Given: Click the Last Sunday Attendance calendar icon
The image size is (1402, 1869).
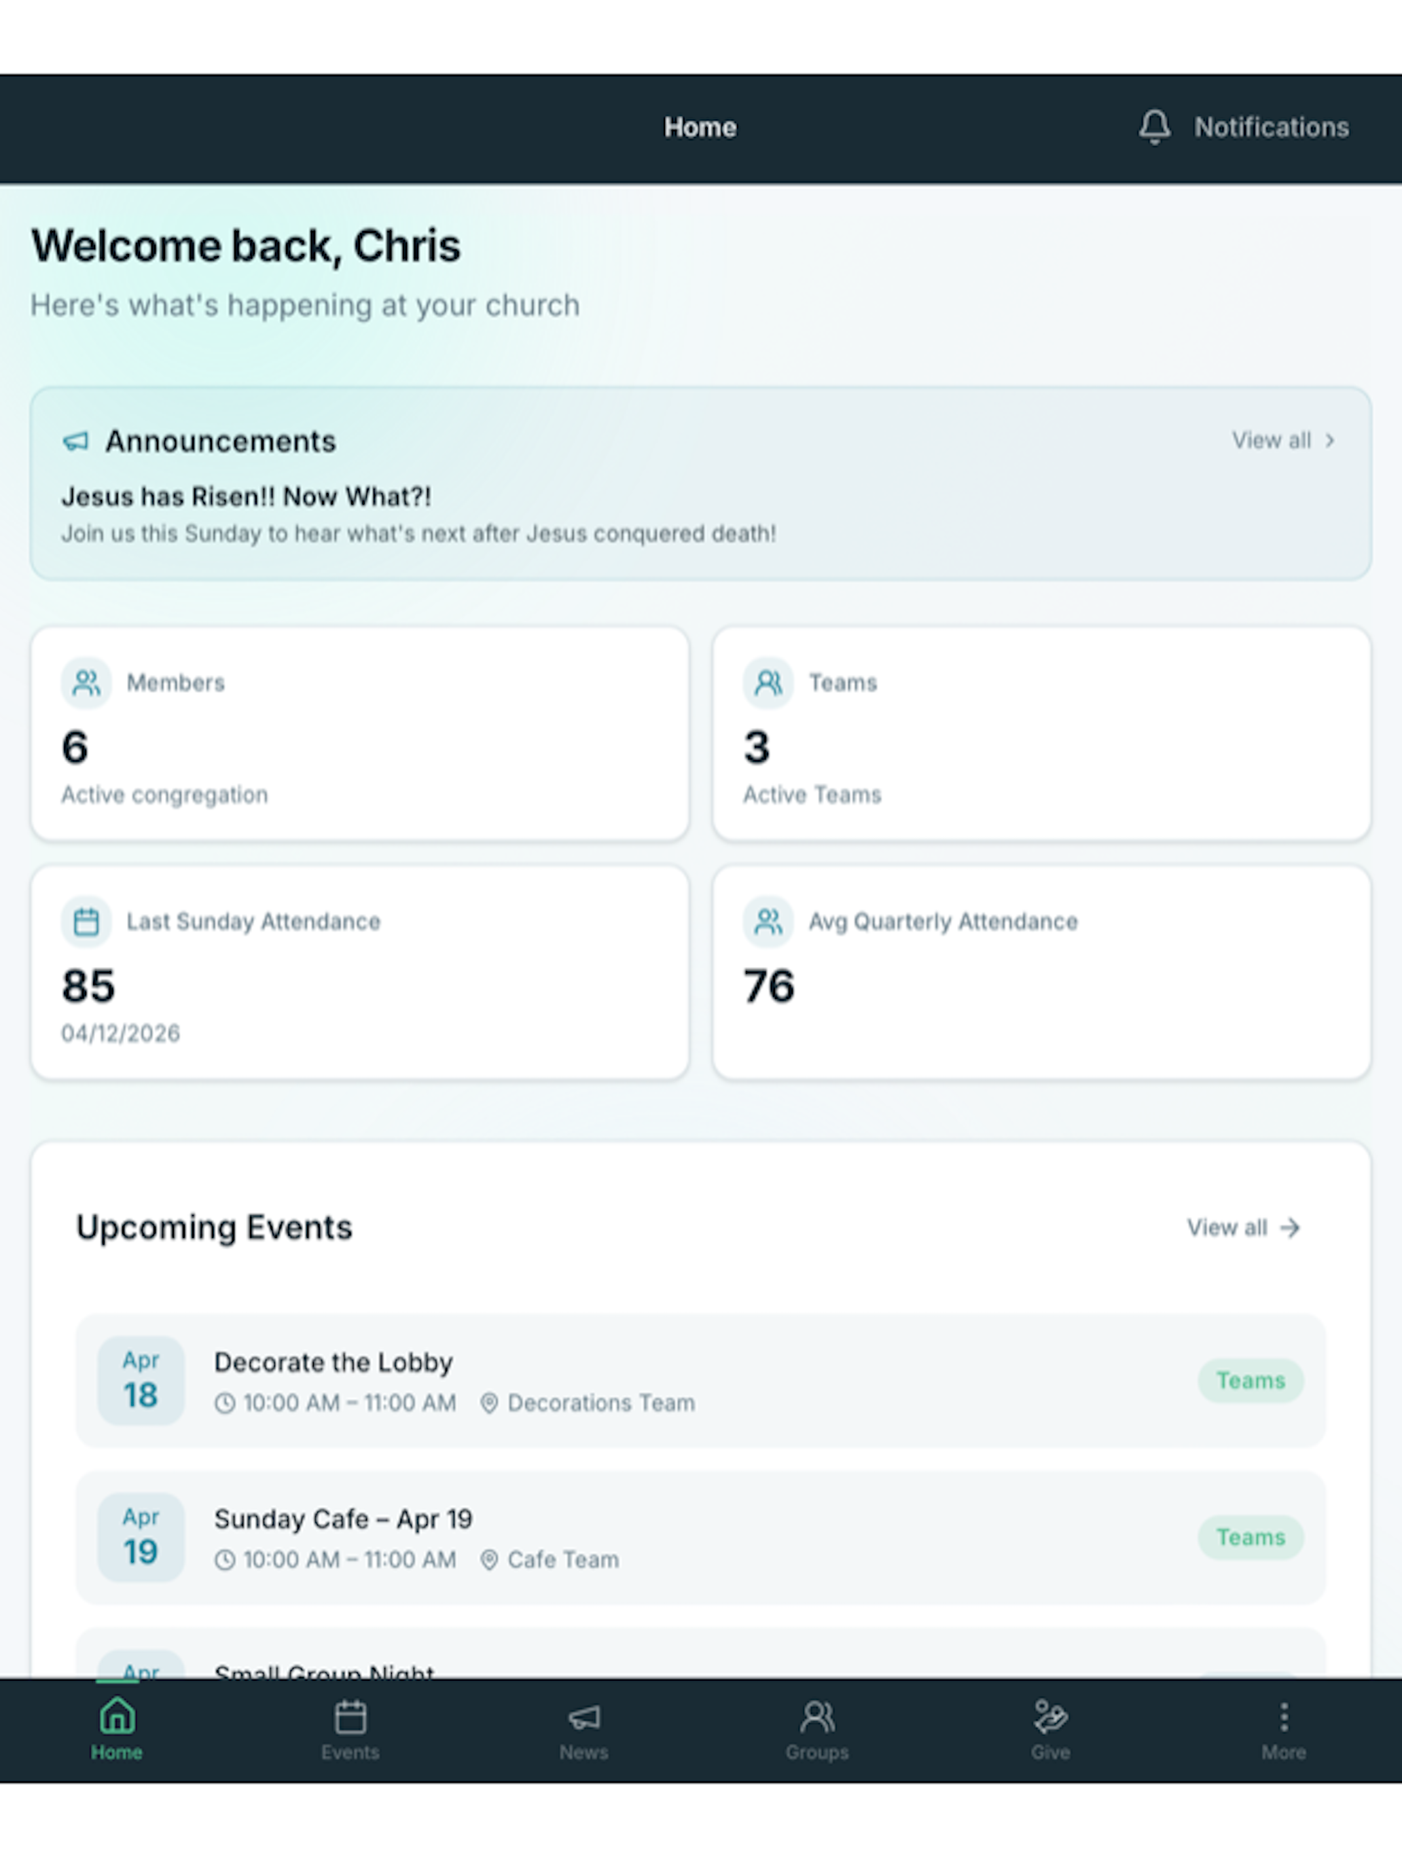Looking at the screenshot, I should click(86, 921).
